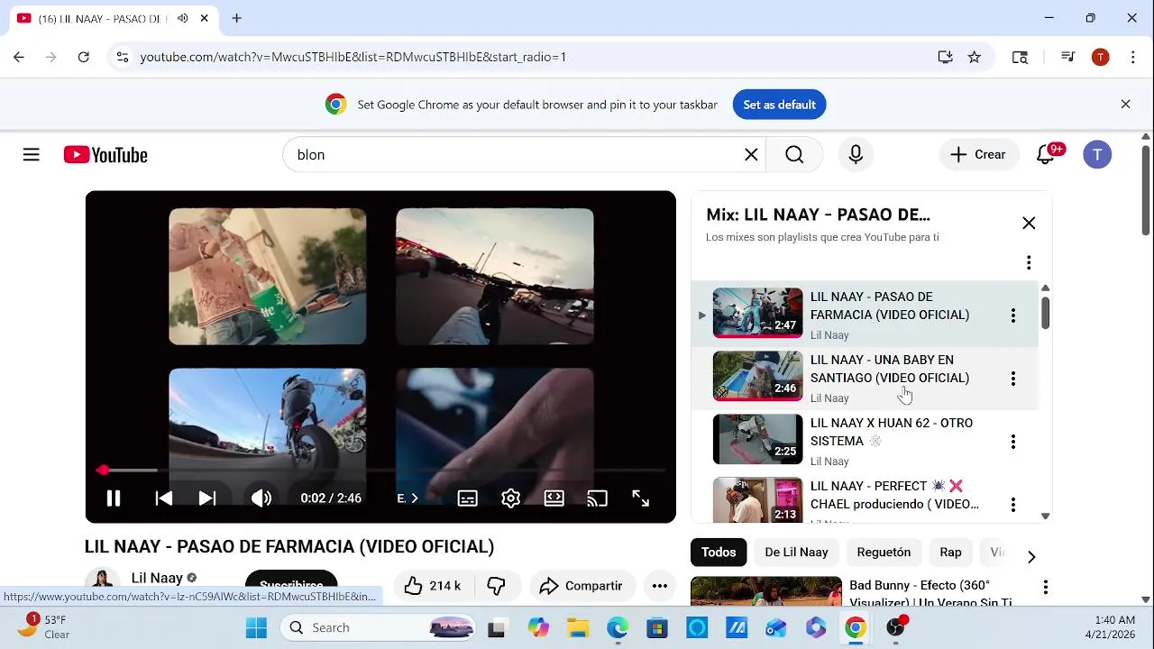The width and height of the screenshot is (1154, 649).
Task: Open more actions menu beside Compartir
Action: [x=660, y=586]
